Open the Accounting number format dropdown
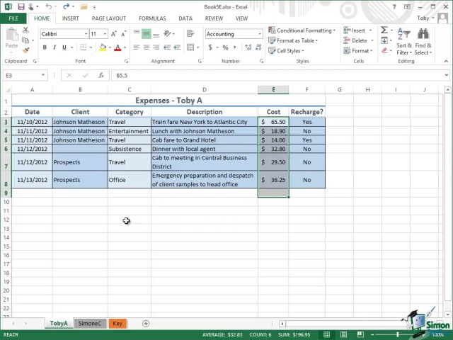The image size is (453, 340). (x=260, y=34)
